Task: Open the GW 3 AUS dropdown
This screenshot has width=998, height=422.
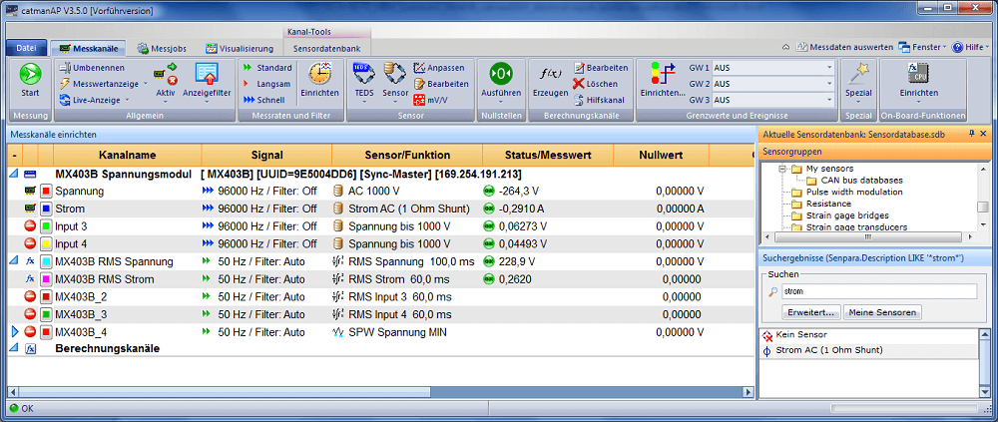Action: (x=829, y=100)
